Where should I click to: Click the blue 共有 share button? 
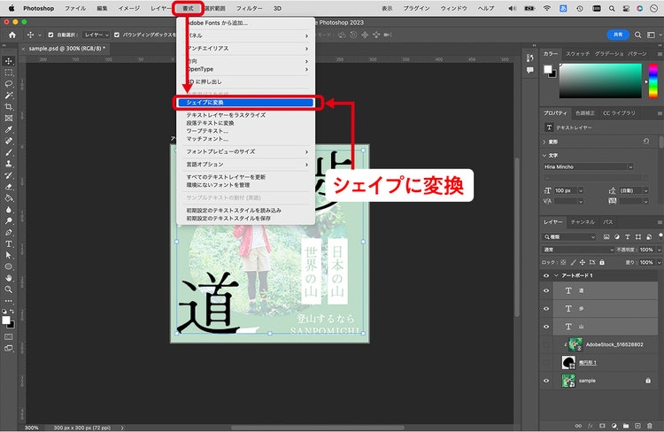click(618, 35)
